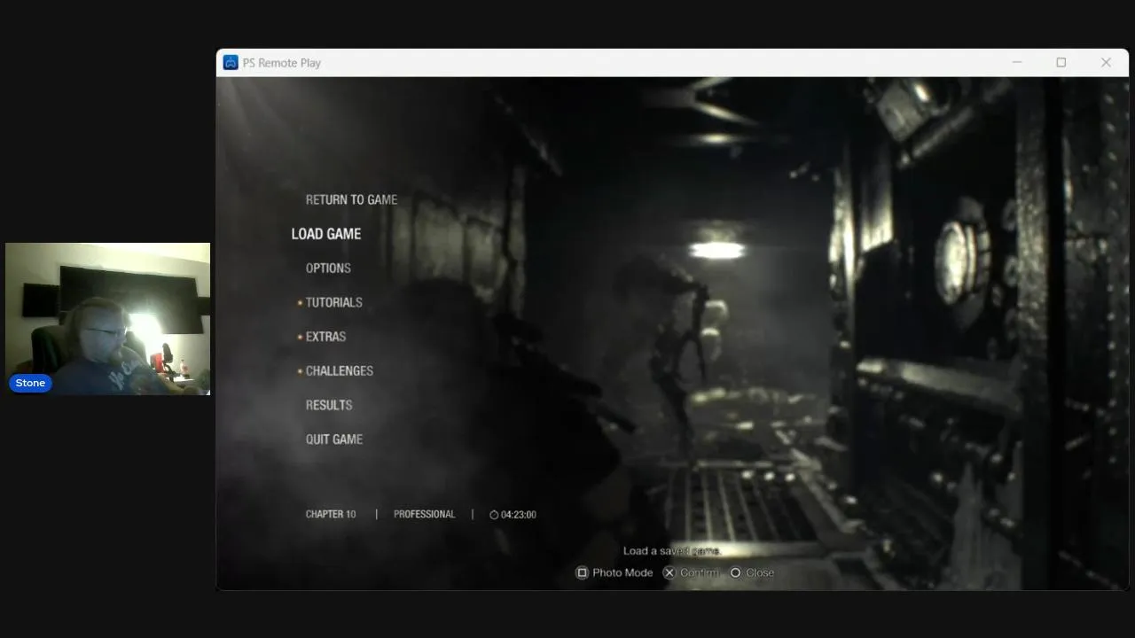Open the CHALLENGES menu entry

[x=339, y=371]
